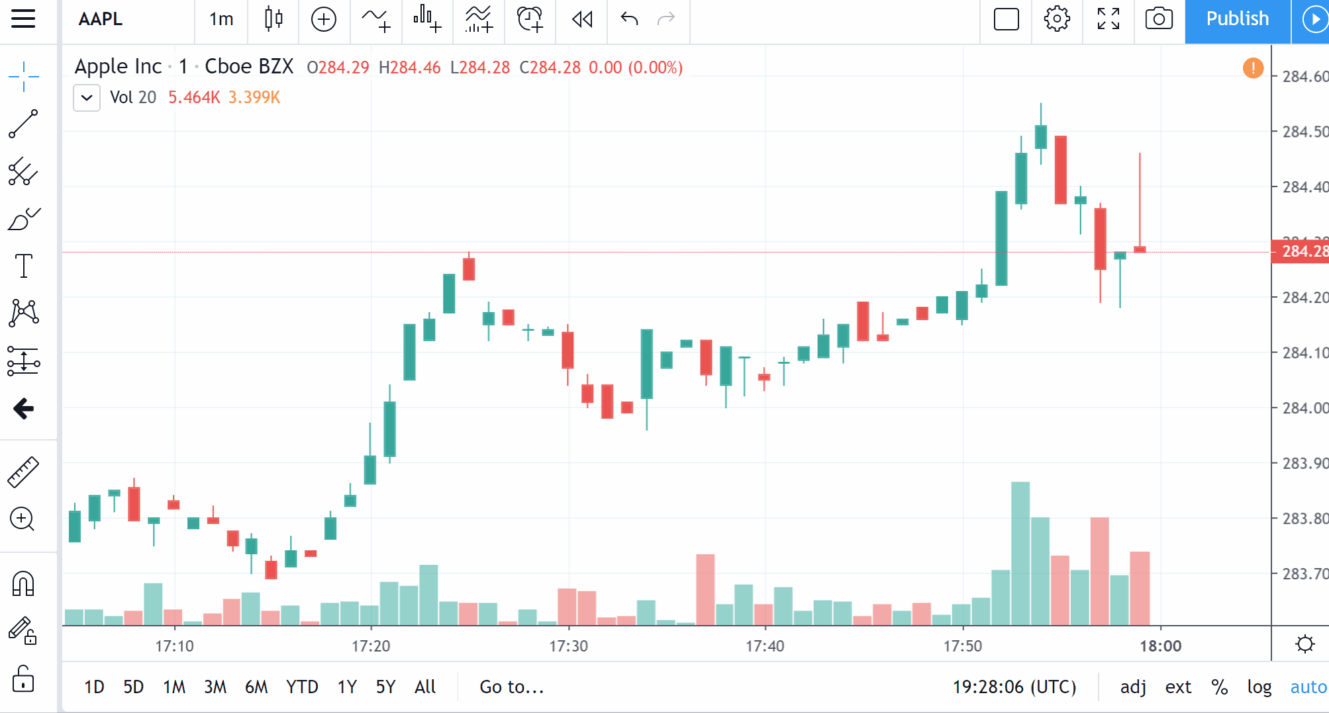Switch price scale to percent mode
1329x713 pixels.
click(x=1218, y=687)
